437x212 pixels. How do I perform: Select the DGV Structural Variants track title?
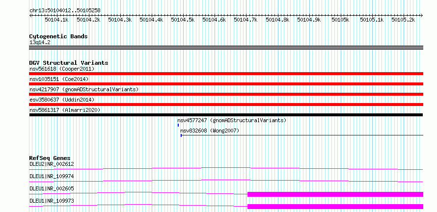pos(69,63)
